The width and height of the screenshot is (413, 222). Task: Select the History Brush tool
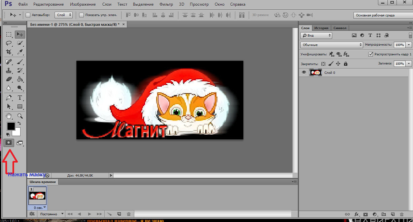pos(20,71)
